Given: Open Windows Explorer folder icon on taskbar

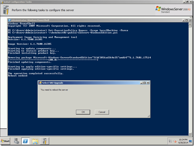Looking at the screenshot, I should point(35,141).
